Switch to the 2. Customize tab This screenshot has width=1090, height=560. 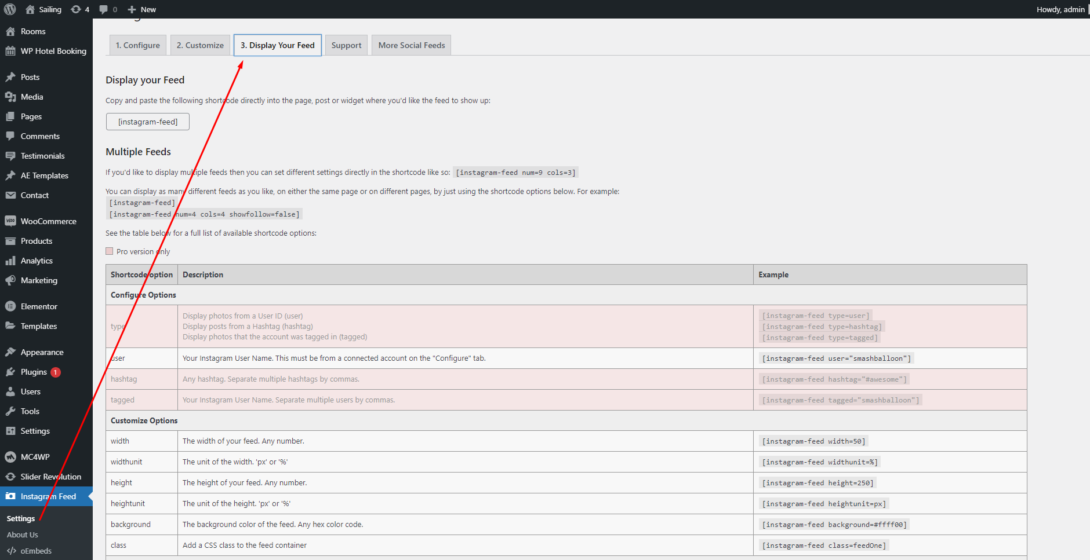[200, 45]
